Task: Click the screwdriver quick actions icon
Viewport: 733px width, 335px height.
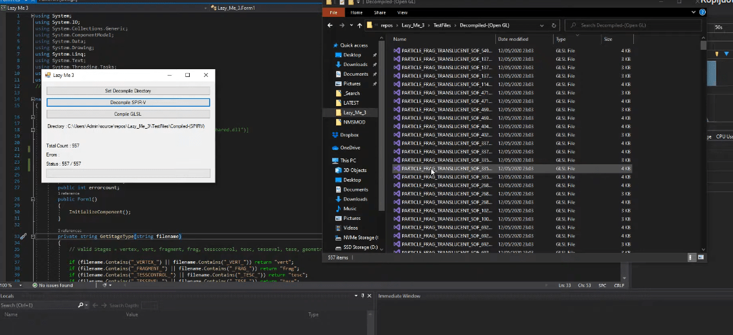Action: pos(23,237)
